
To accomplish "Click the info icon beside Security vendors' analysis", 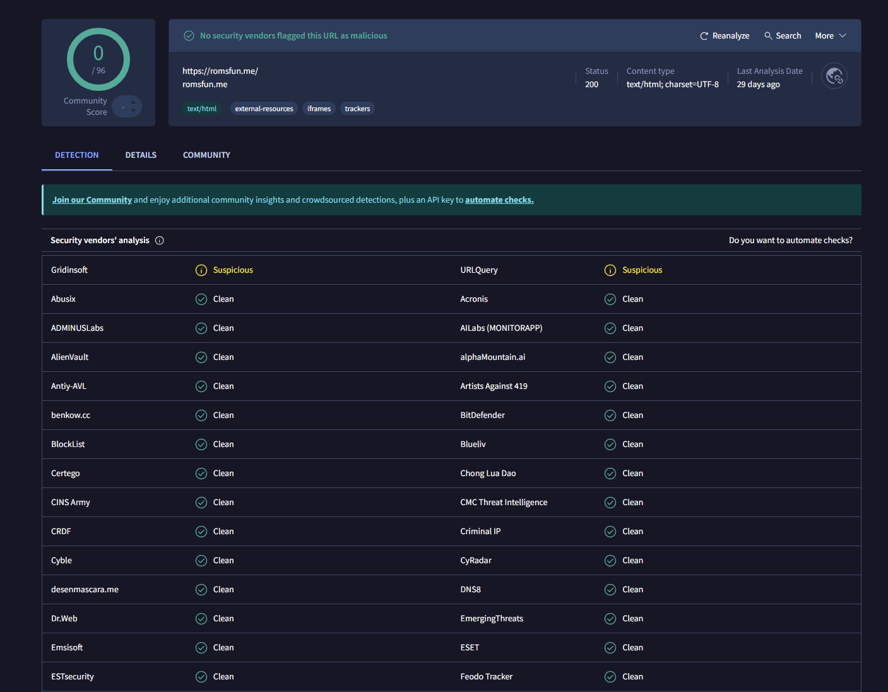I will pyautogui.click(x=160, y=241).
